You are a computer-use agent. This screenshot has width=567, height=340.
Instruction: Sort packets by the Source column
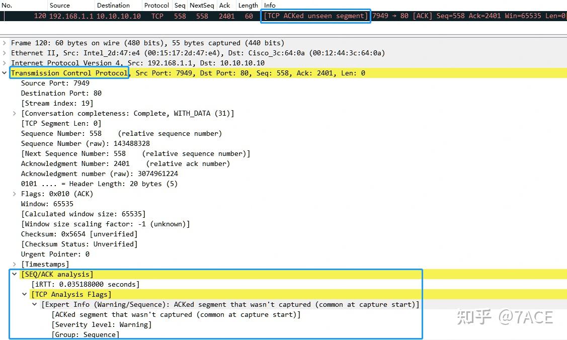coord(59,6)
